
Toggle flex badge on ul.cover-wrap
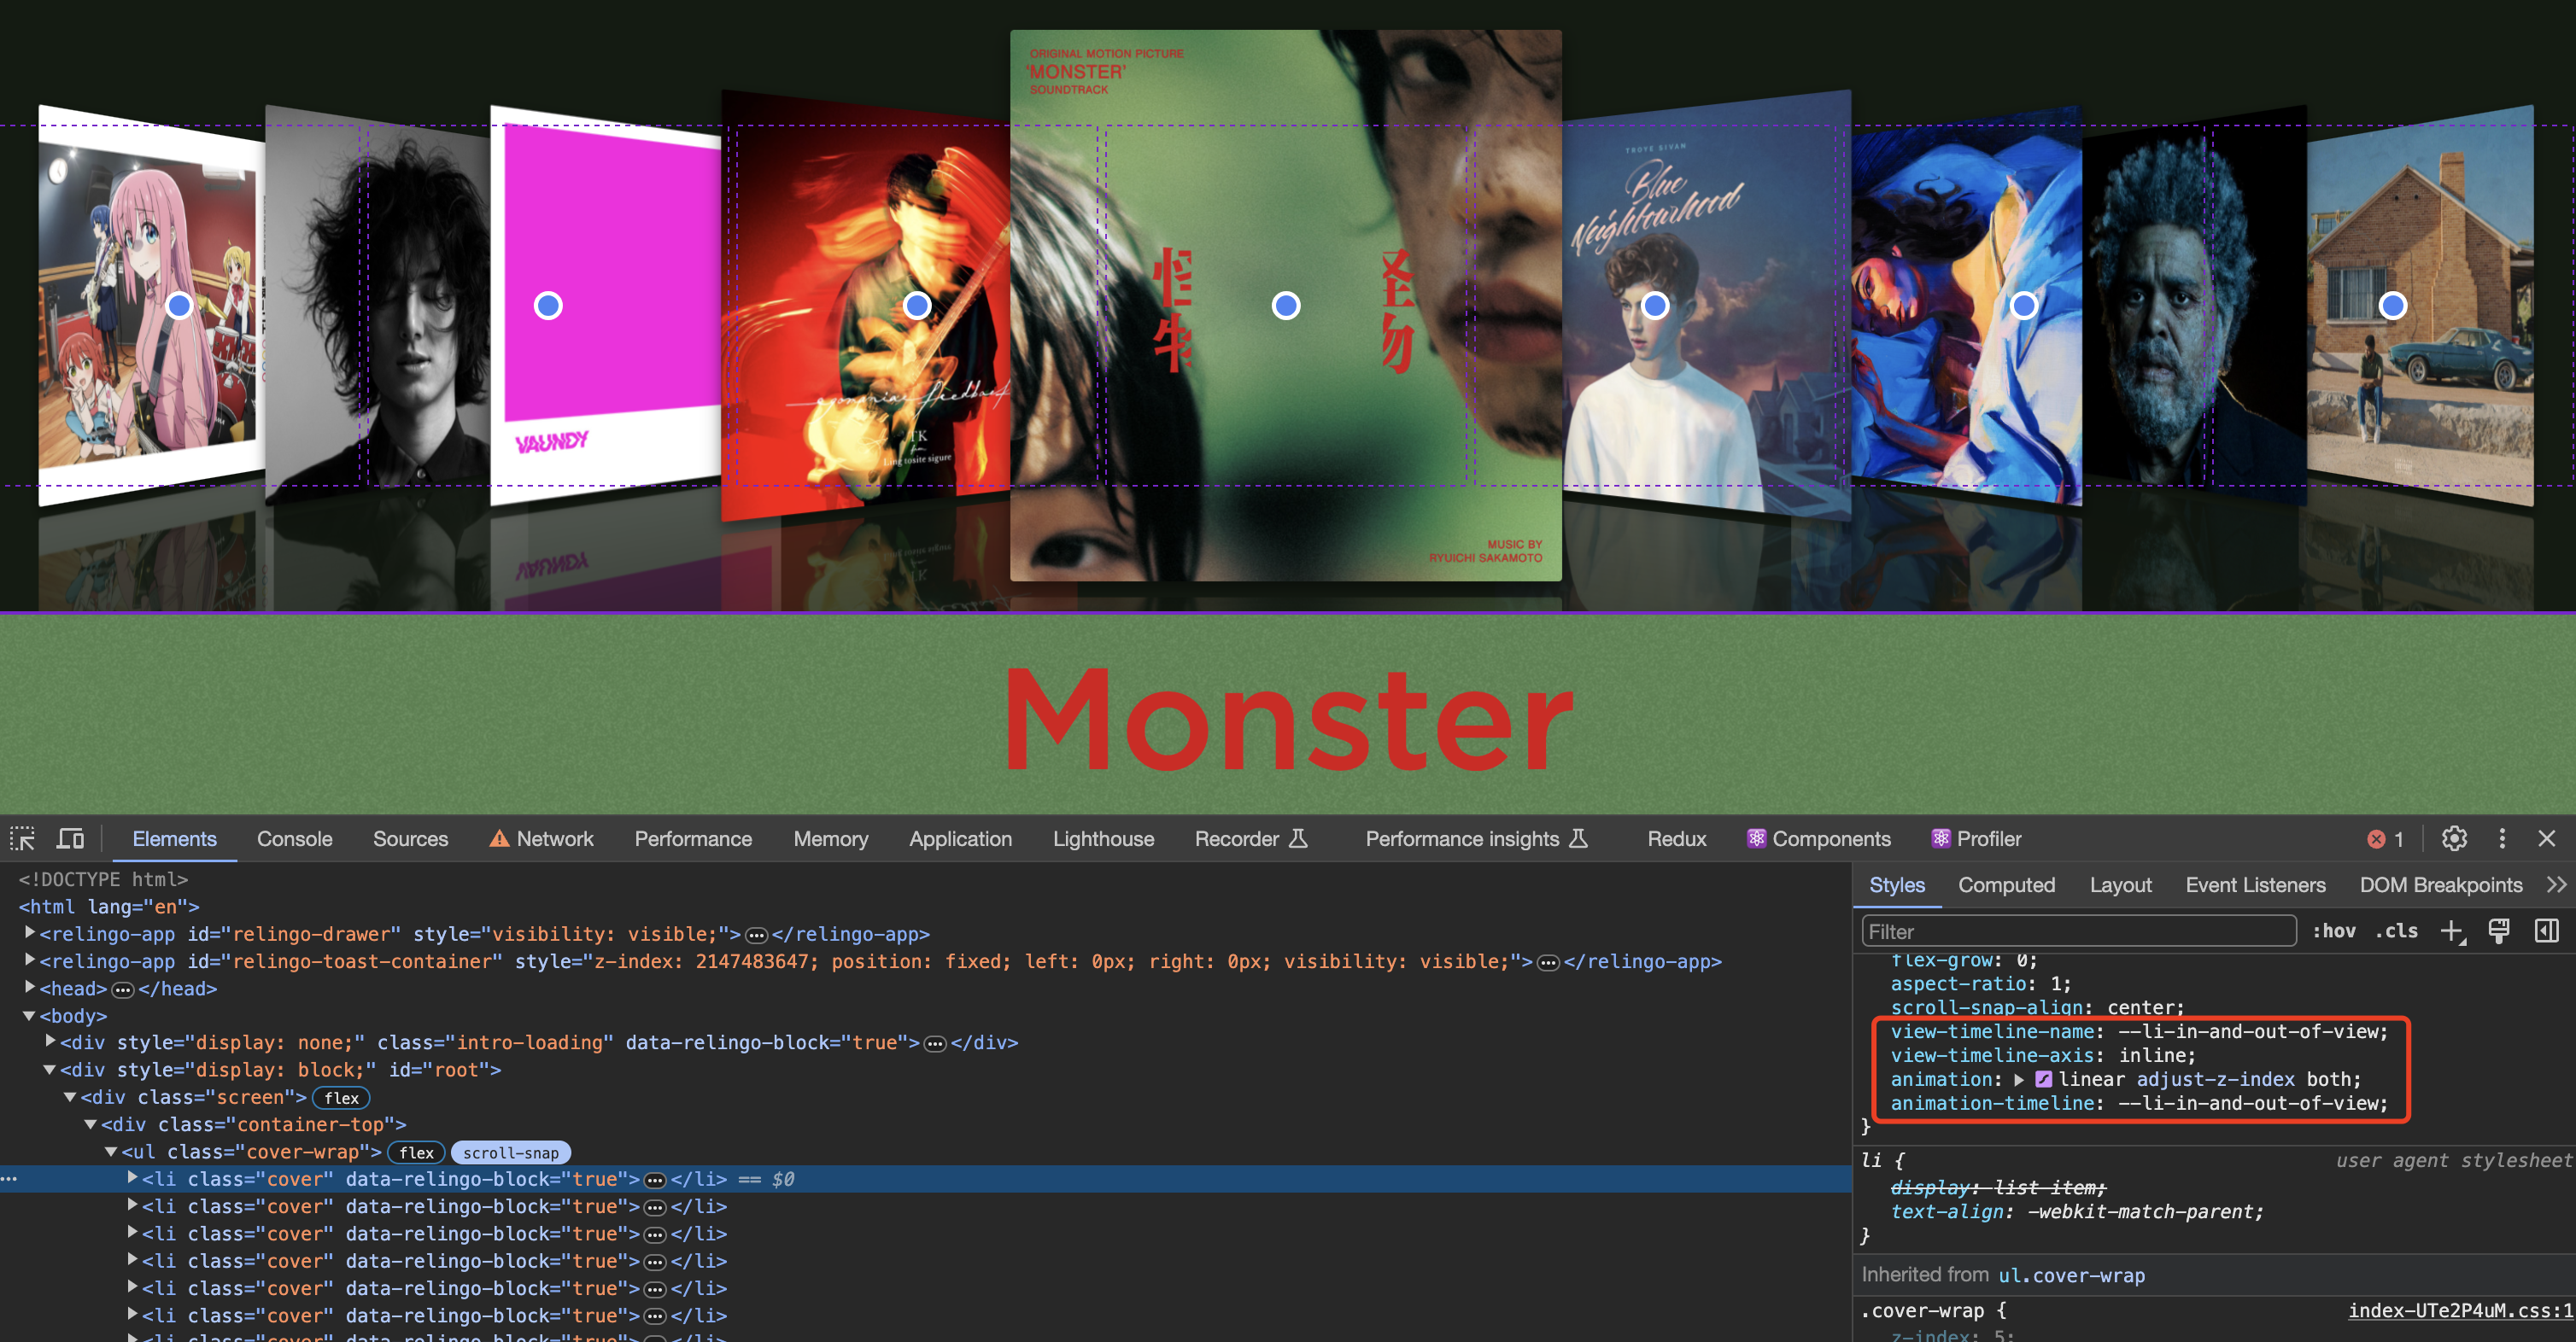pos(416,1153)
